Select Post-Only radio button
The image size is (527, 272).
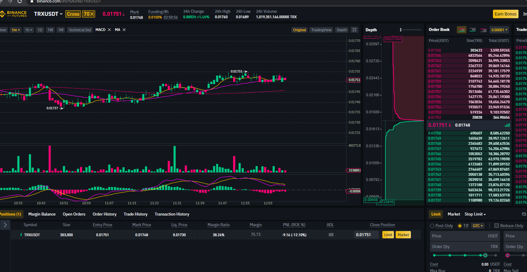click(x=432, y=225)
